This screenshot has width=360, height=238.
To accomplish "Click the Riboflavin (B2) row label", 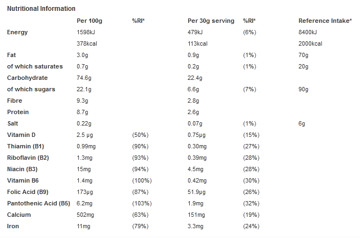I will [29, 158].
